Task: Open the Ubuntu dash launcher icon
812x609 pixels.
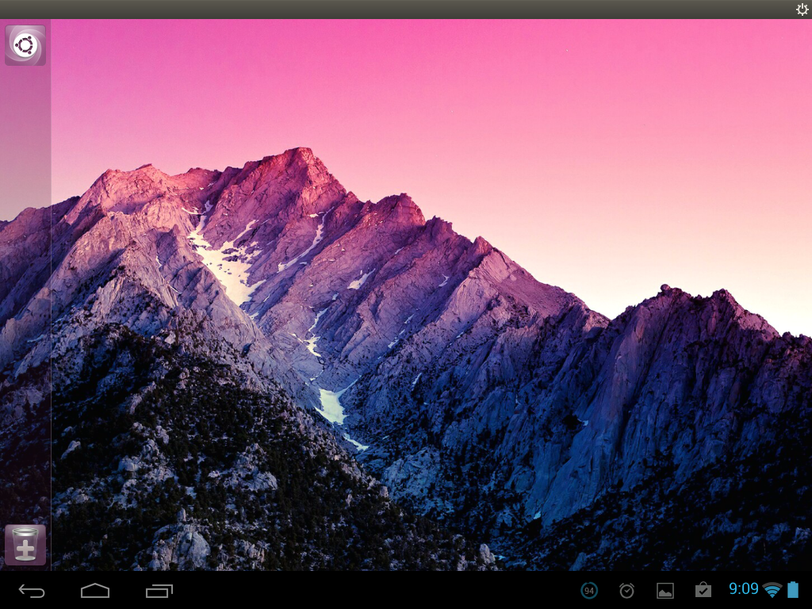Action: point(25,45)
